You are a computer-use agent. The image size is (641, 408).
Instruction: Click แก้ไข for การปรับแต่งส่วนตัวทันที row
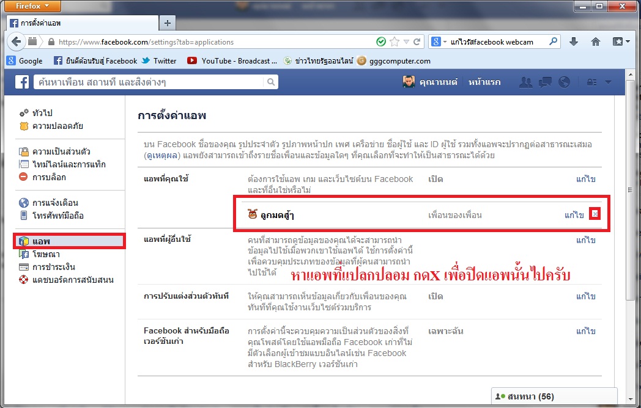point(585,296)
